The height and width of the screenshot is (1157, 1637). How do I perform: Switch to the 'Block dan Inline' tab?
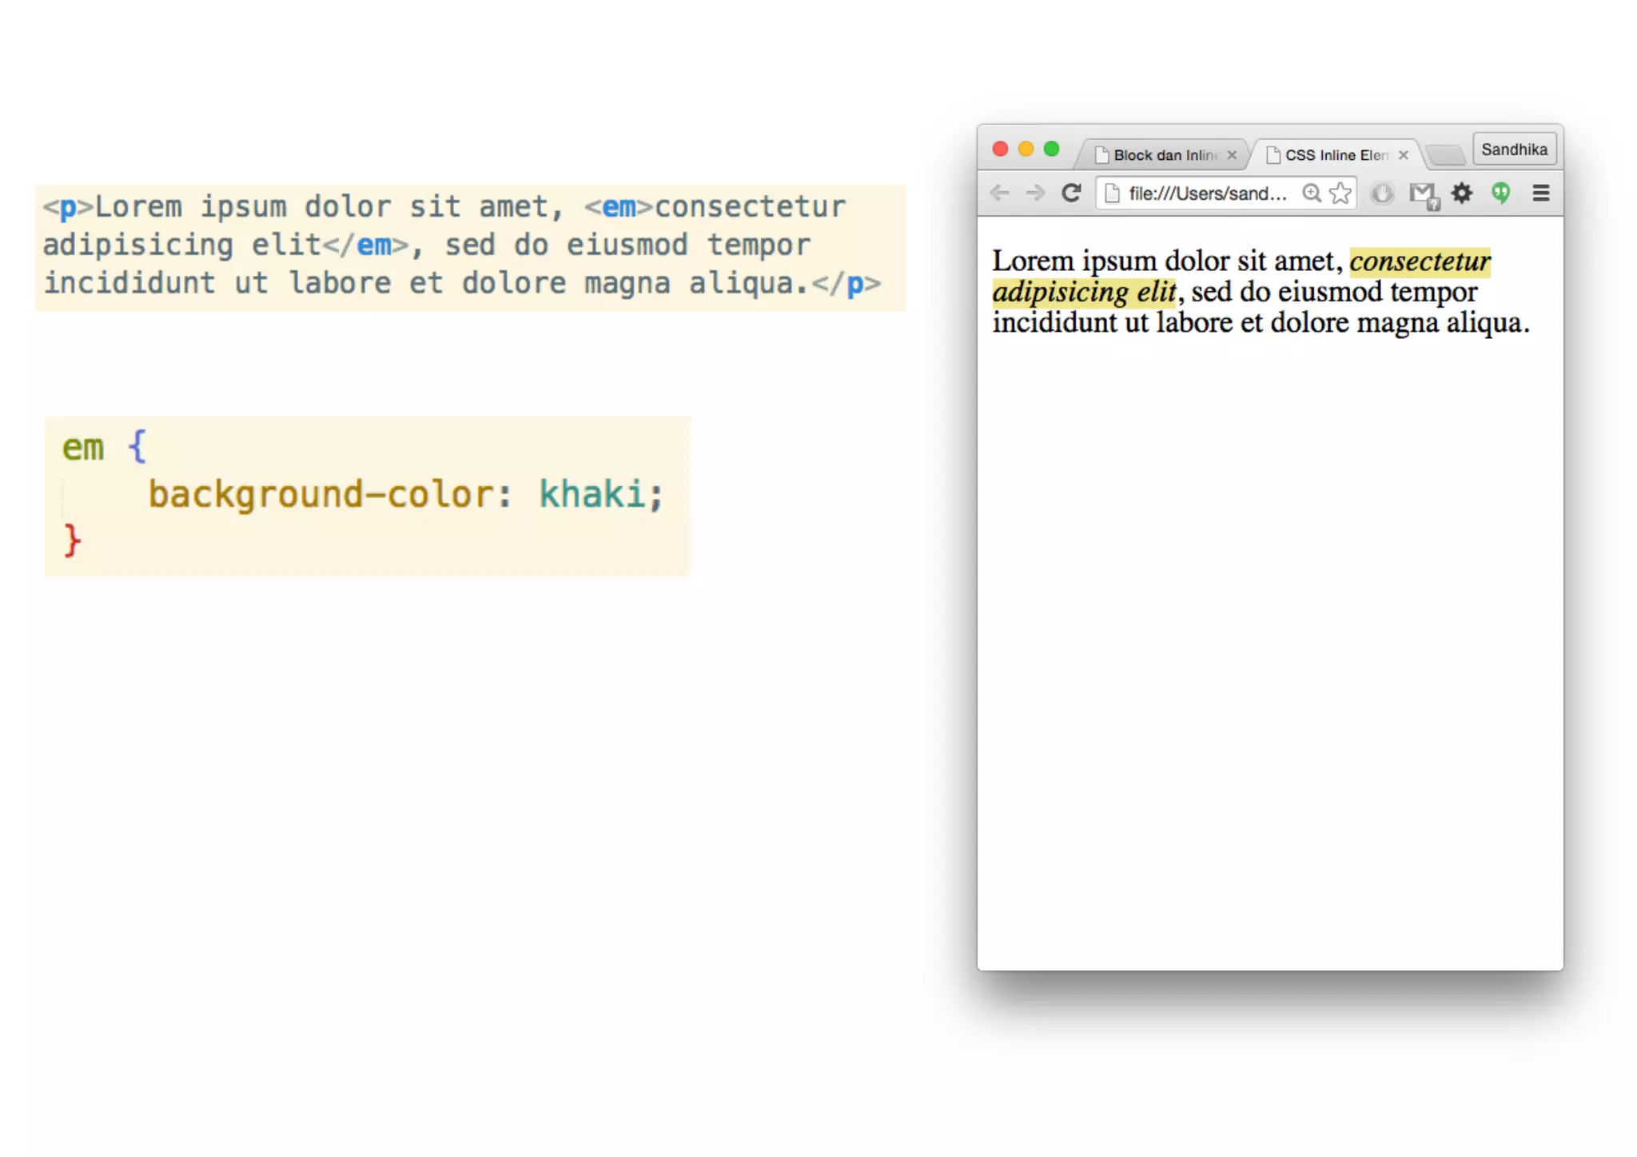pos(1163,155)
